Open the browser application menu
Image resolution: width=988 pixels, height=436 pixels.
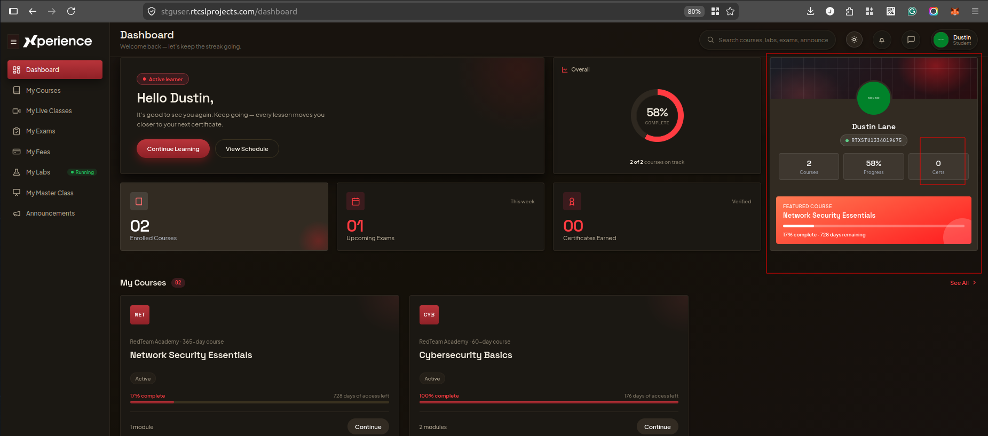coord(975,11)
